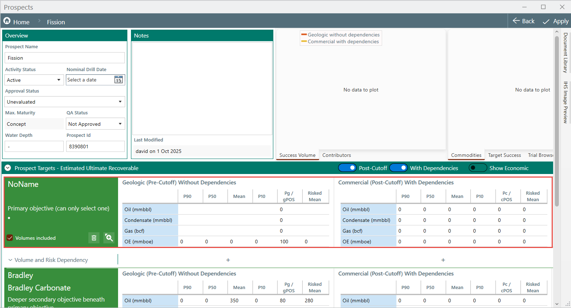Click the Overview panel header
This screenshot has height=308, width=571.
point(65,35)
